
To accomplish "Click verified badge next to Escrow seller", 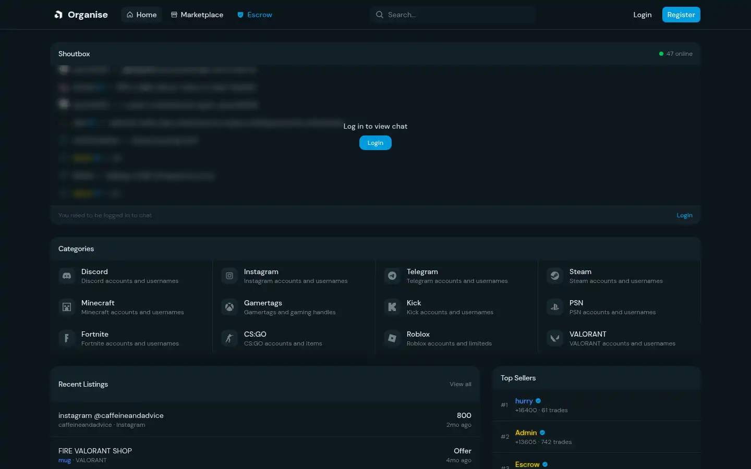I will [545, 464].
